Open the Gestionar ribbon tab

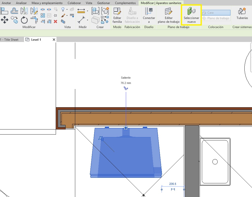[103, 3]
